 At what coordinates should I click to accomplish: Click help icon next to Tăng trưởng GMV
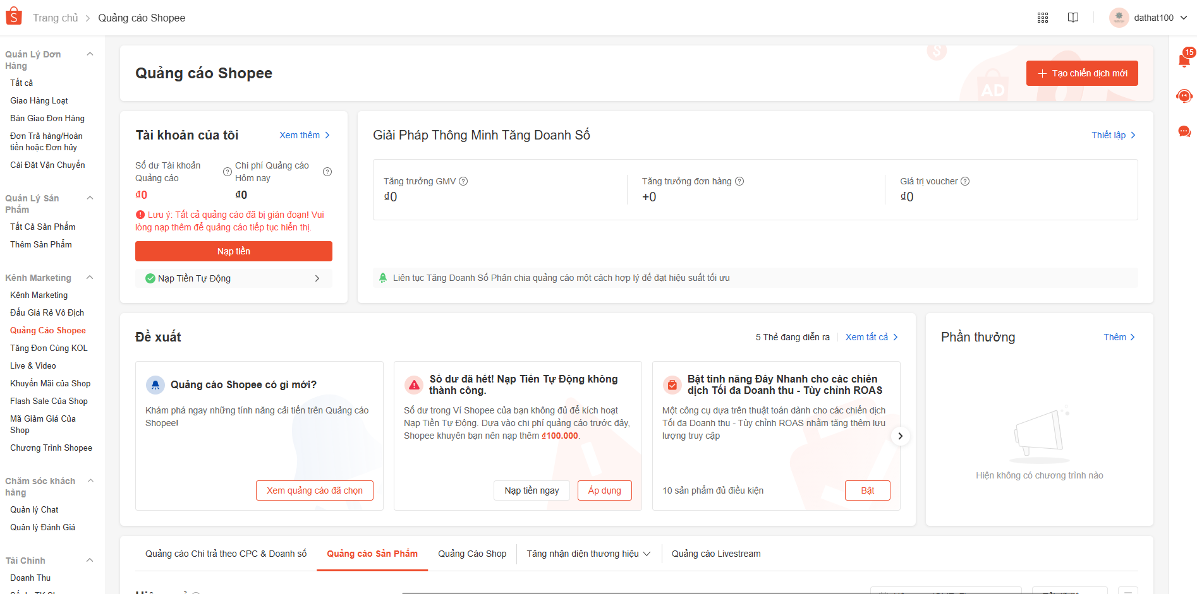pos(463,181)
